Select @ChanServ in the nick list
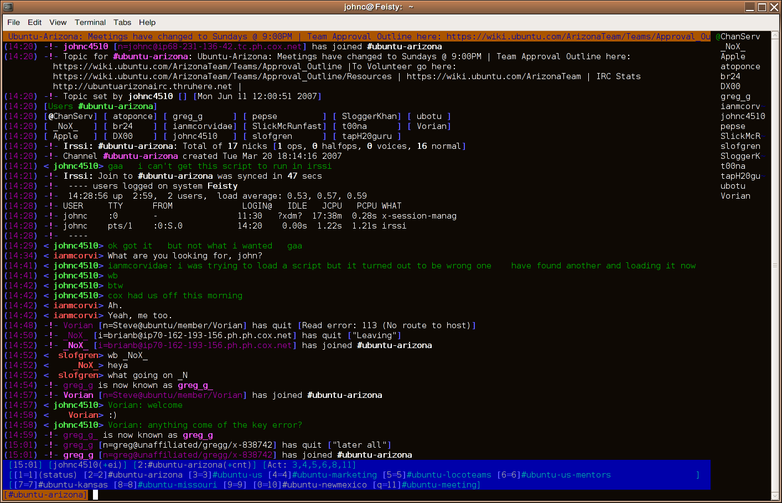This screenshot has width=782, height=503. point(738,37)
